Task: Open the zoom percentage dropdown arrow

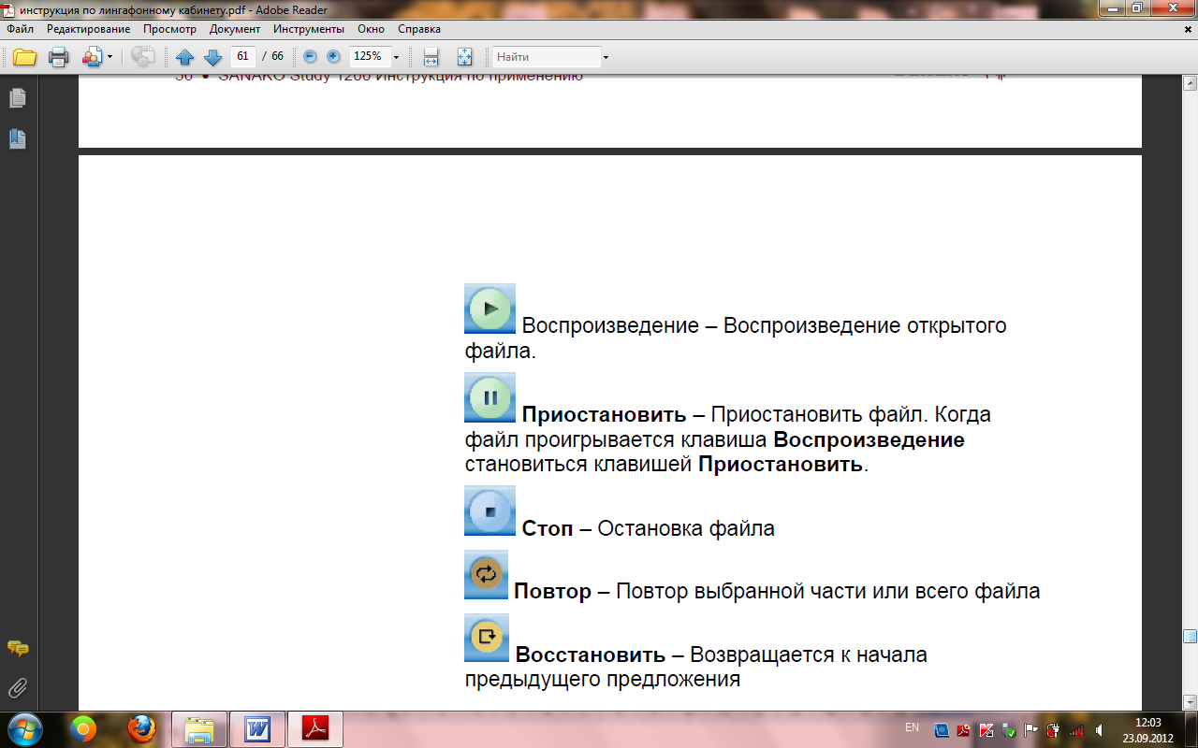Action: [x=397, y=57]
